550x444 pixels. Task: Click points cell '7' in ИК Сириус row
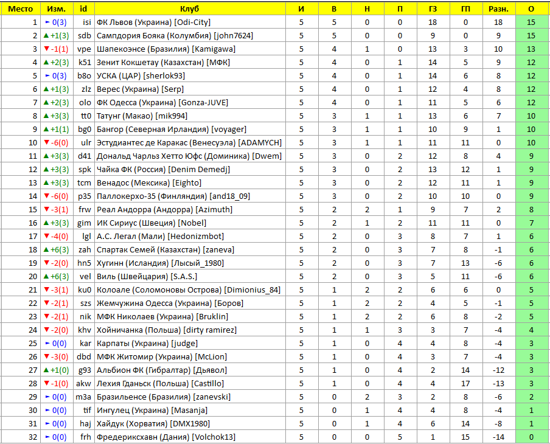click(x=531, y=223)
